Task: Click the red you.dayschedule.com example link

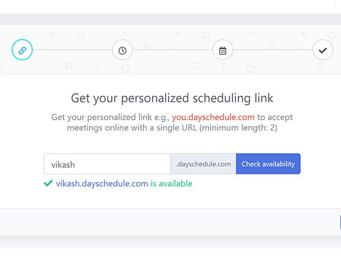Action: 213,117
